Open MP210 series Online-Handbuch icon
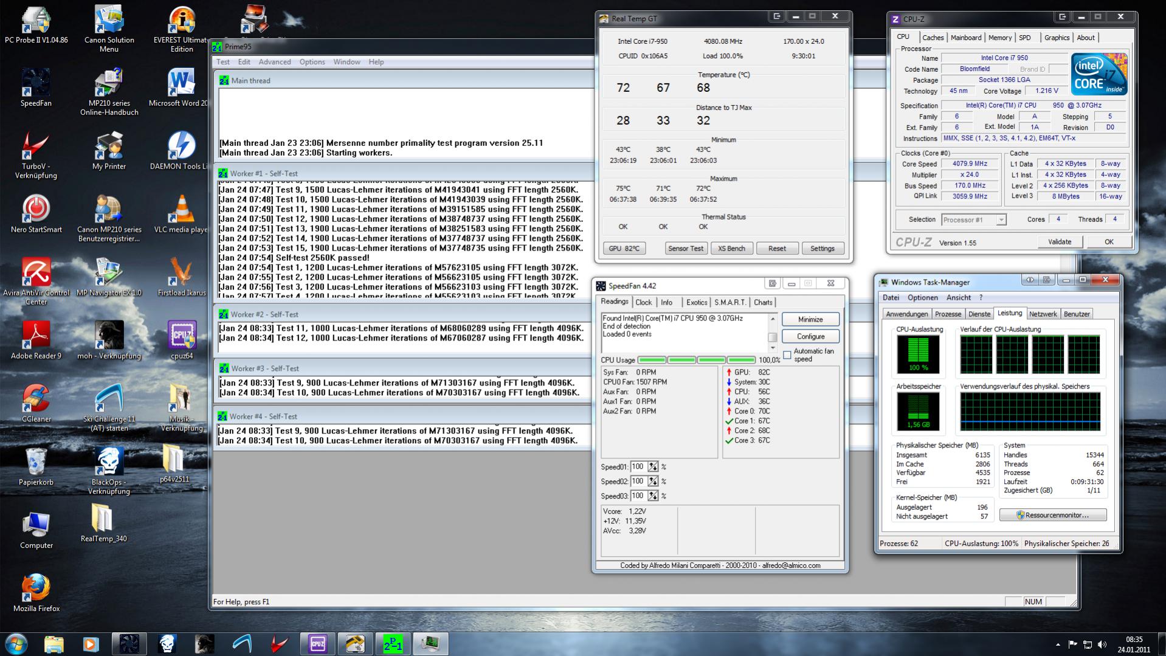The image size is (1166, 656). tap(109, 91)
